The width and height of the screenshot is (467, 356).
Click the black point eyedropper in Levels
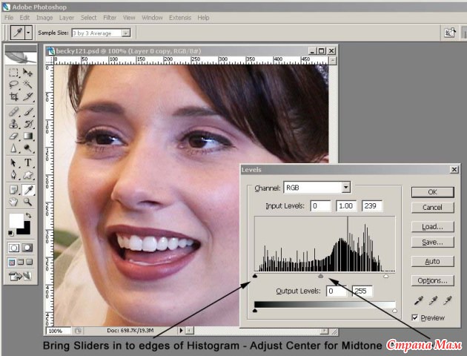tap(417, 300)
